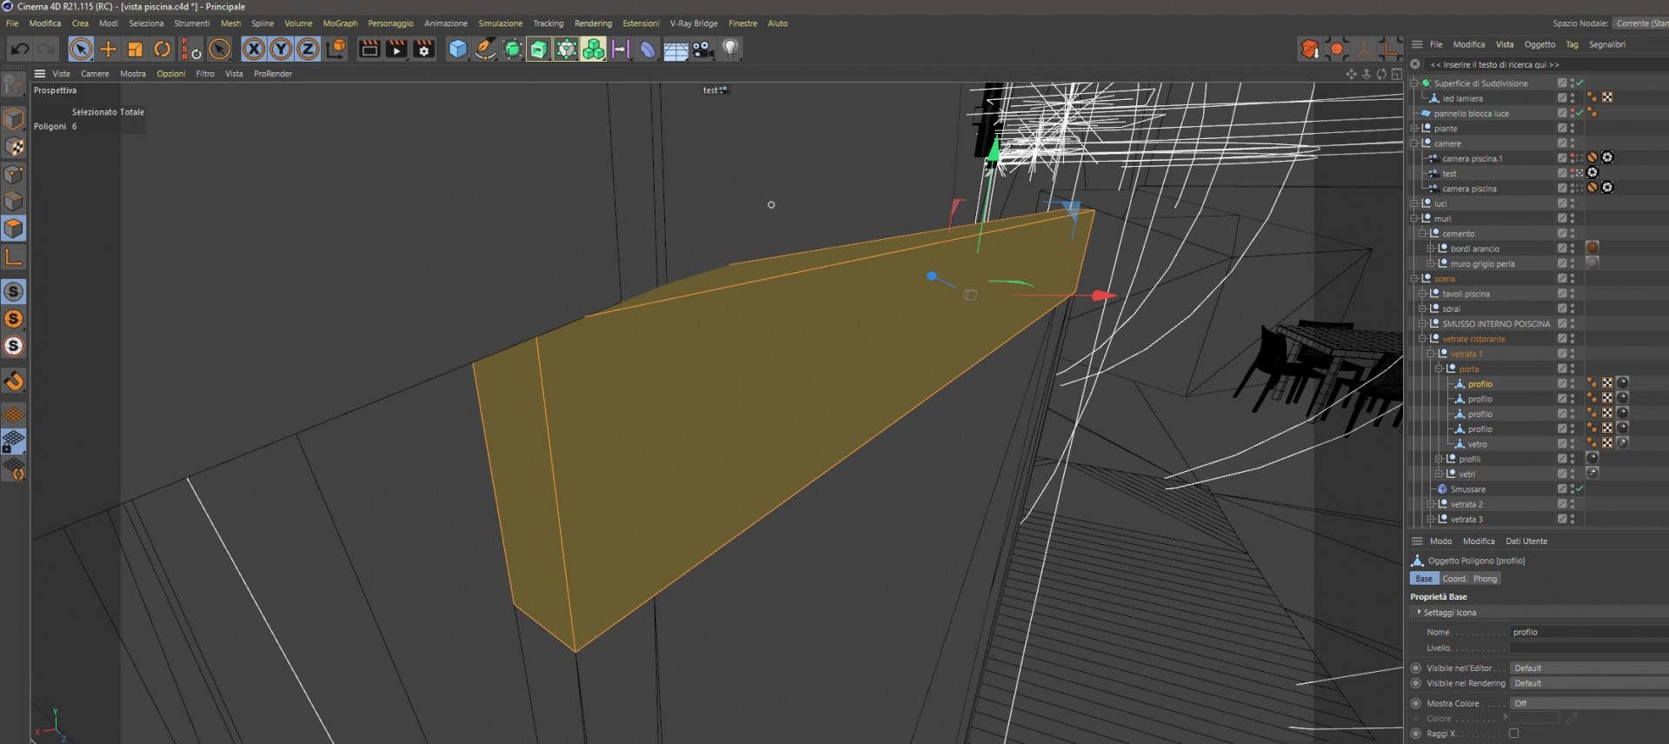Expand the piante group
Viewport: 1669px width, 744px height.
click(x=1414, y=129)
